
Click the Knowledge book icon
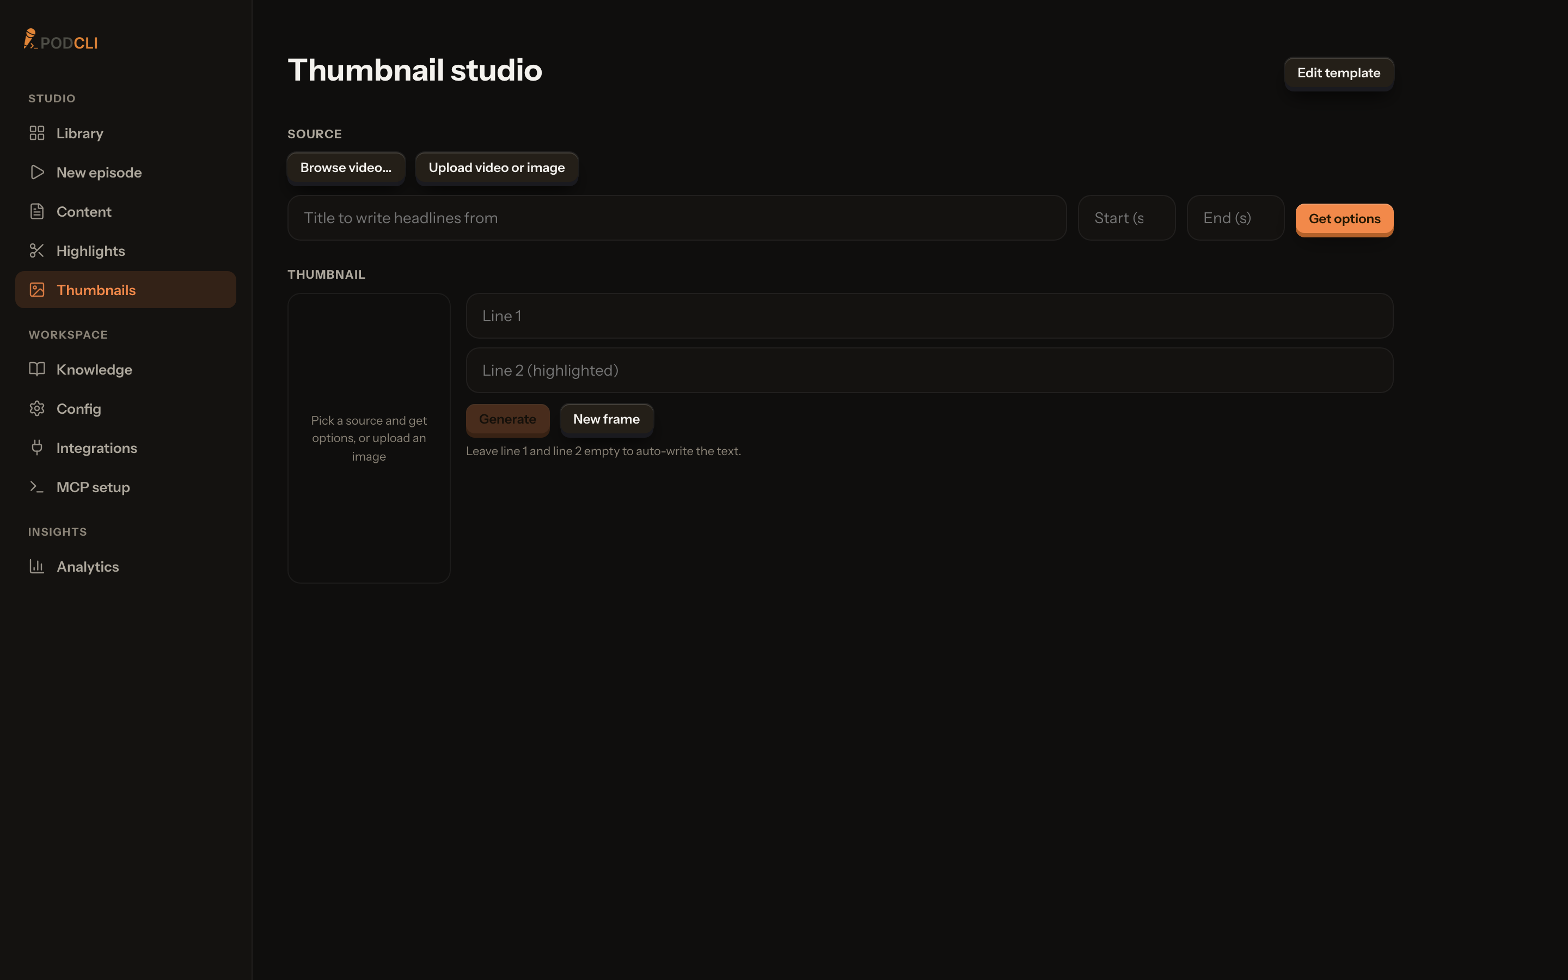tap(37, 370)
